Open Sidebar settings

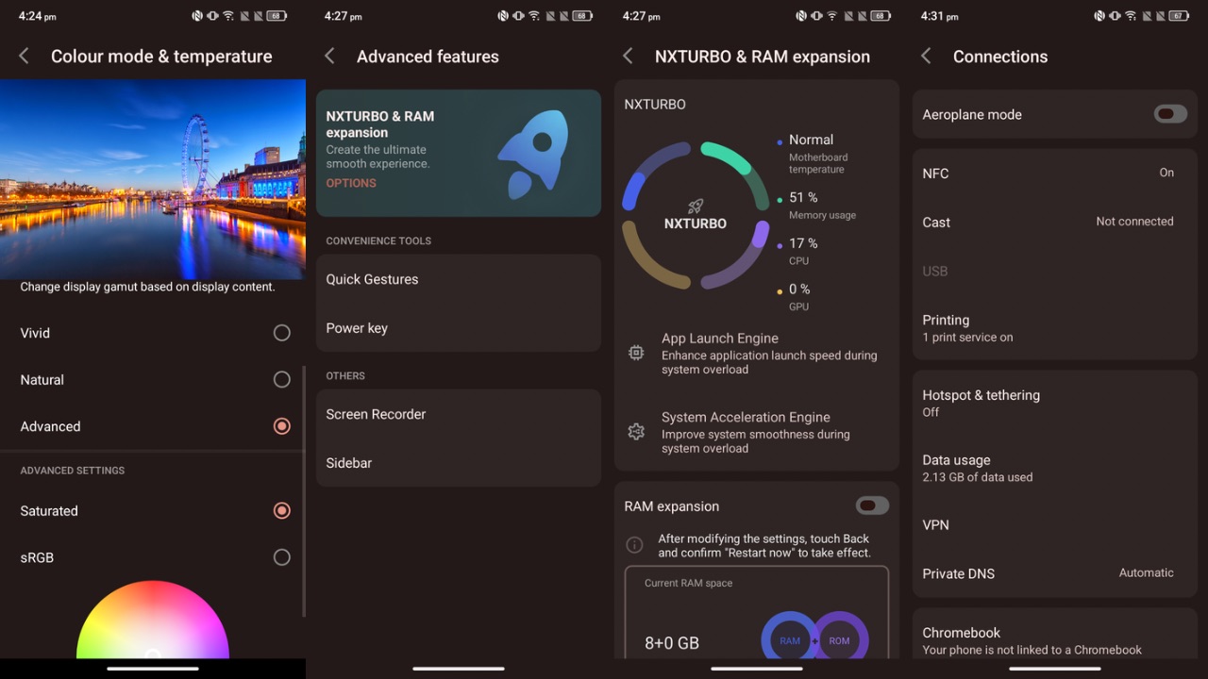point(459,463)
